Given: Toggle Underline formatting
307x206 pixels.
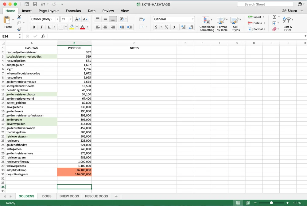Looking at the screenshot, I should [x=49, y=27].
